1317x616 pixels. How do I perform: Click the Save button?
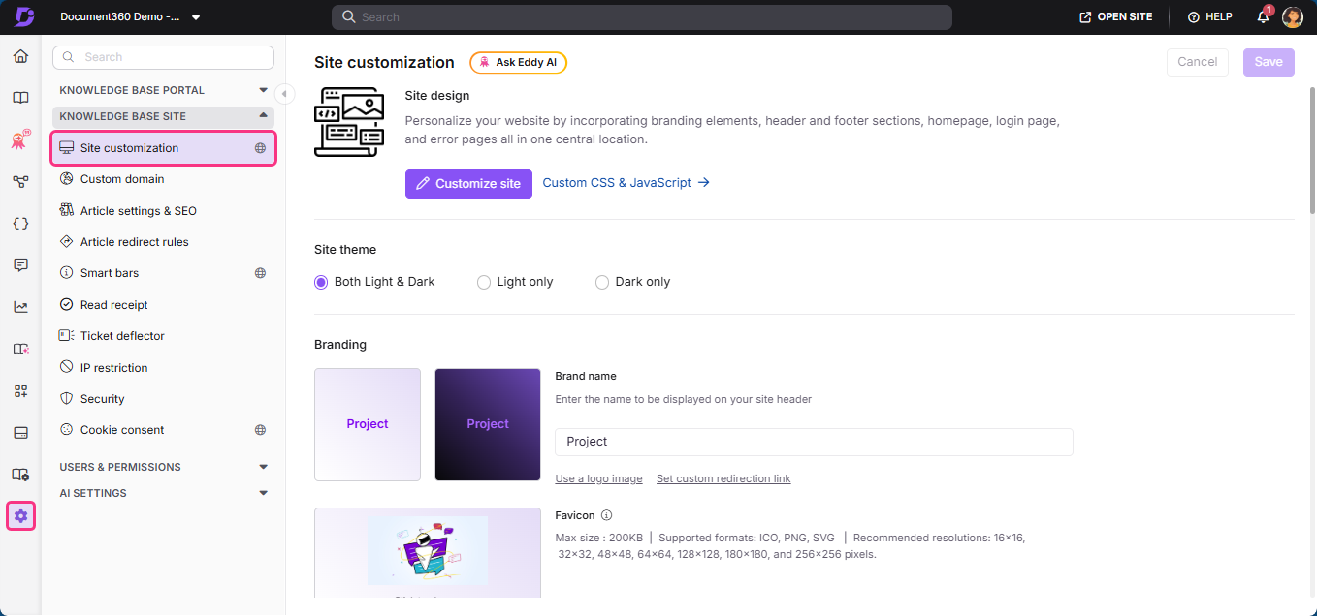[1269, 62]
